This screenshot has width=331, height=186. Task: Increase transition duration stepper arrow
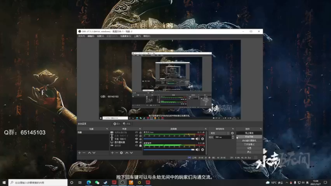point(233,136)
